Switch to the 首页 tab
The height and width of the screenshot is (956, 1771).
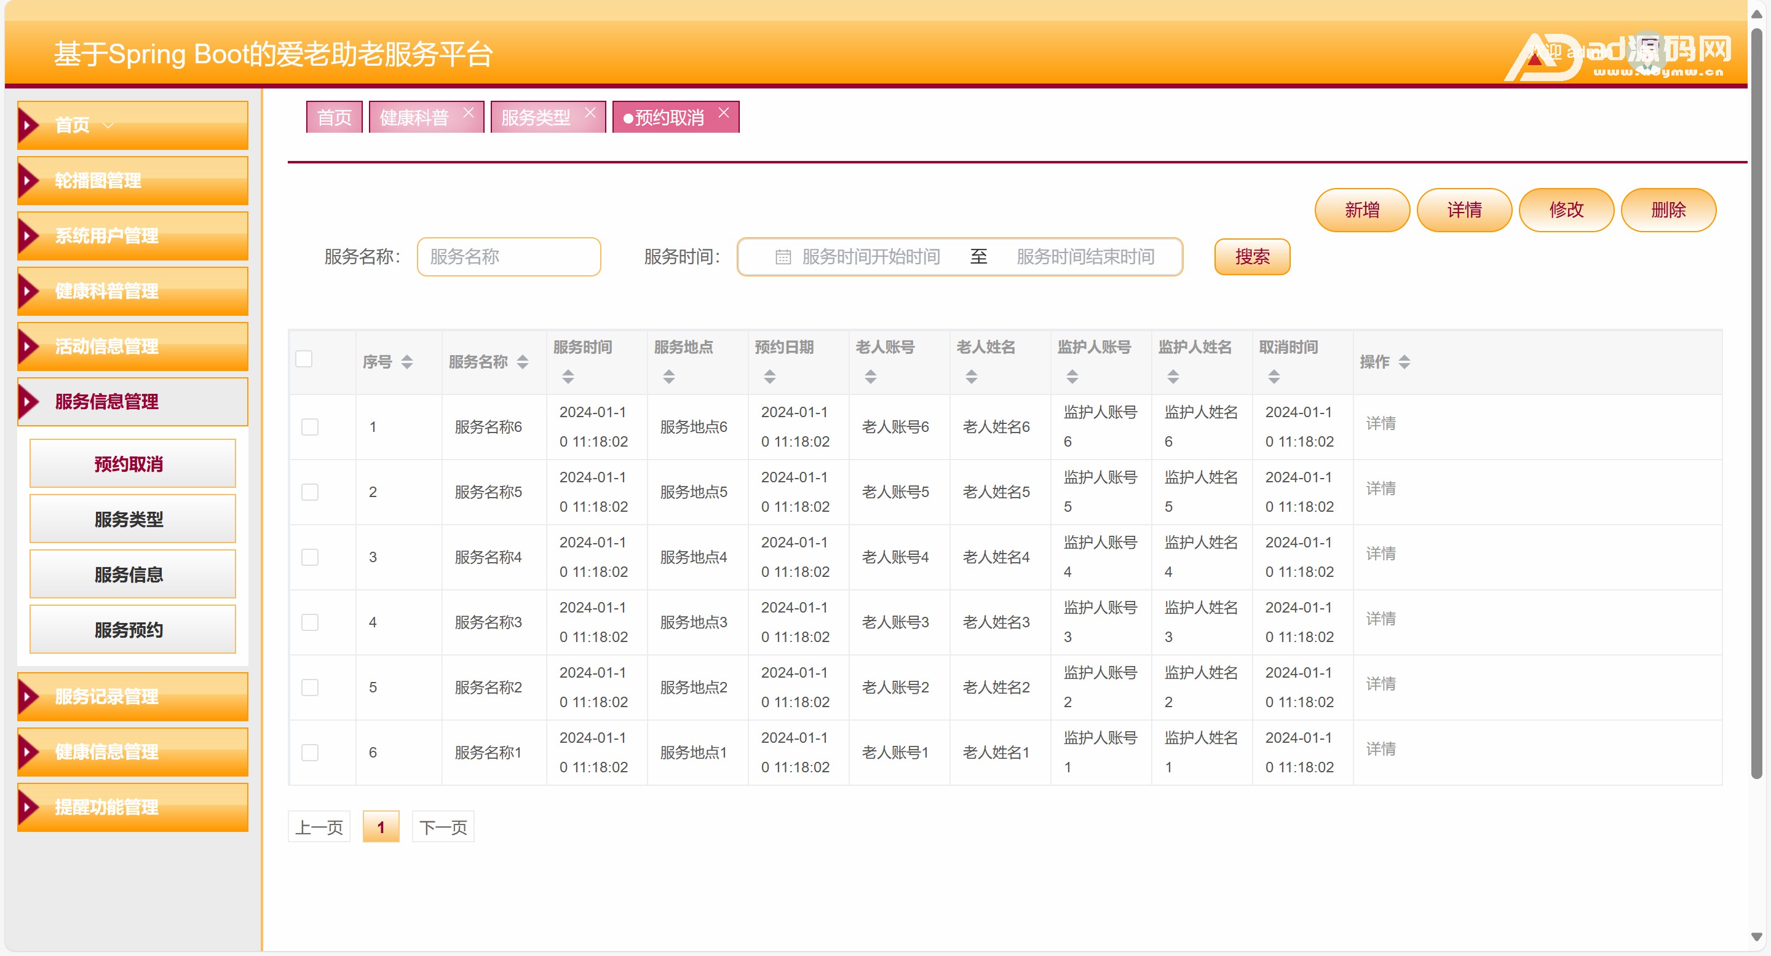[334, 117]
